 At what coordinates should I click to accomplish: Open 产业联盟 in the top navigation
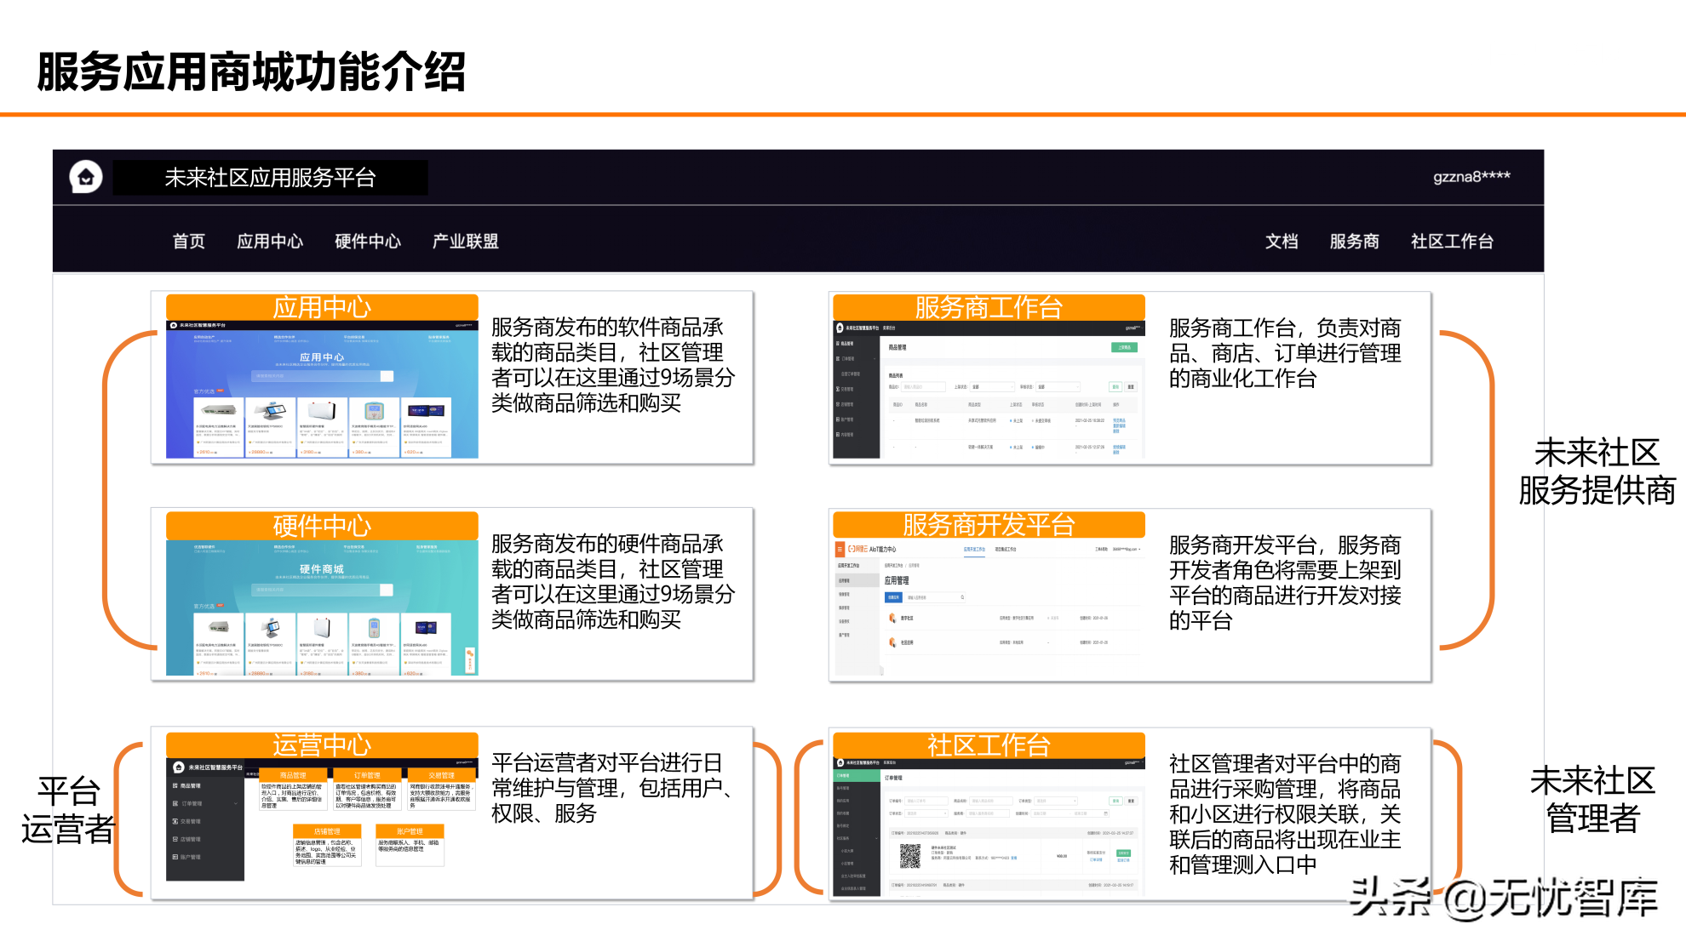466,242
